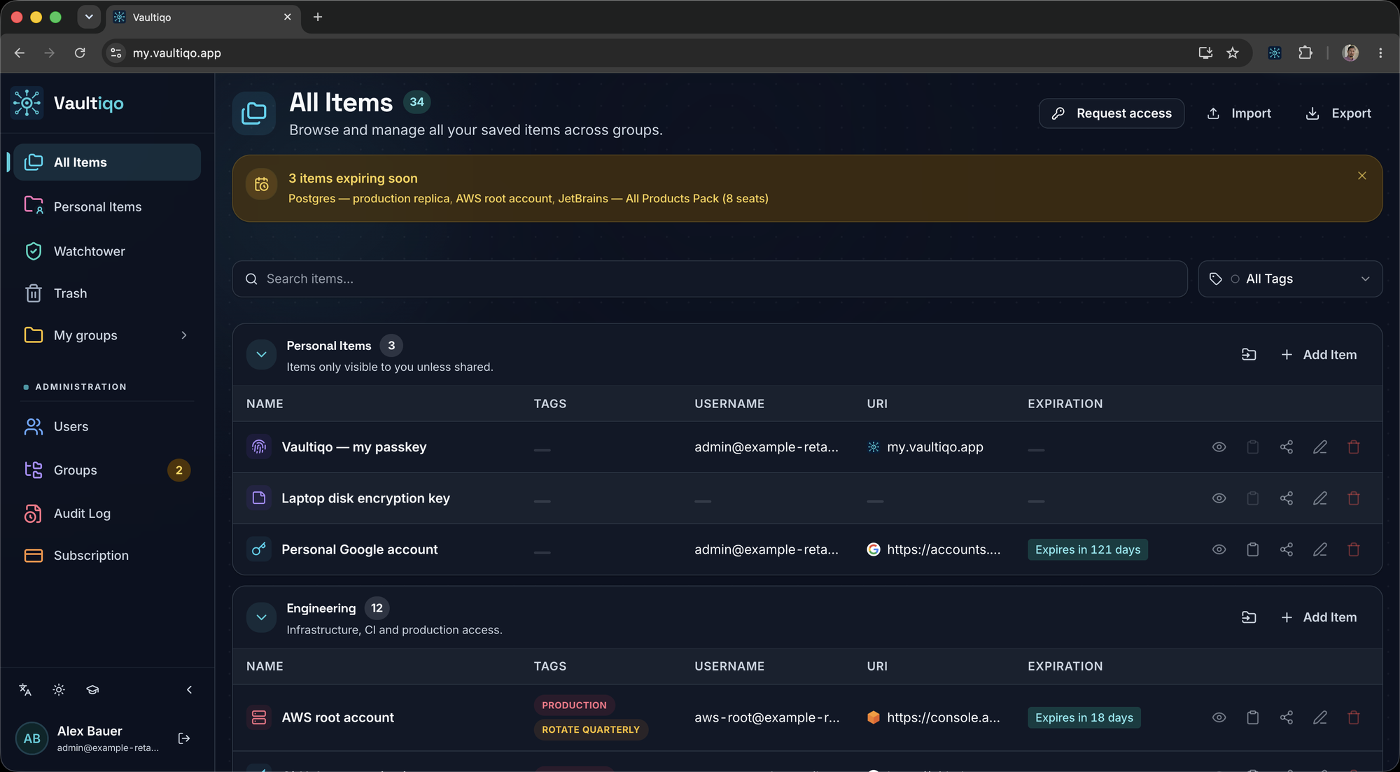This screenshot has width=1400, height=772.
Task: Log out using the exit icon beside Alex Bauer
Action: point(184,738)
